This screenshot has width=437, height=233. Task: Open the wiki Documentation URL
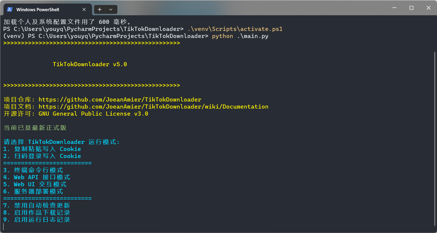(153, 106)
